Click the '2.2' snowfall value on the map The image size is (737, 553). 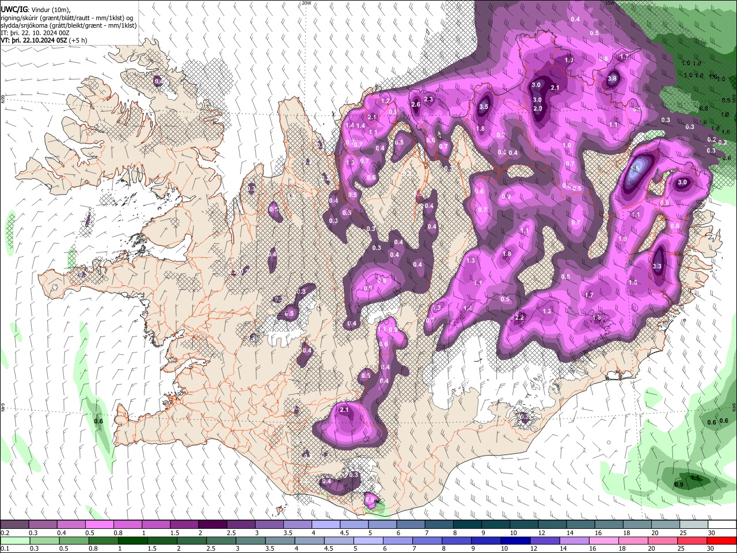pos(519,317)
